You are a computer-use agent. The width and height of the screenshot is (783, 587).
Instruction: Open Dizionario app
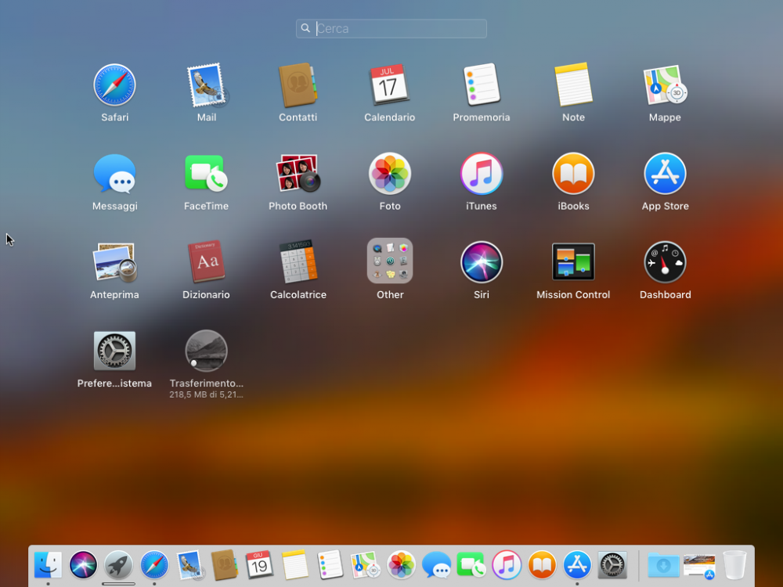206,262
